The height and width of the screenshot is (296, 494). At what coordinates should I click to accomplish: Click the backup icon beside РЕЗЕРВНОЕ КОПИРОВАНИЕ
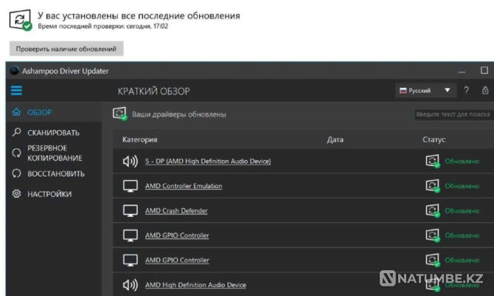tap(16, 153)
